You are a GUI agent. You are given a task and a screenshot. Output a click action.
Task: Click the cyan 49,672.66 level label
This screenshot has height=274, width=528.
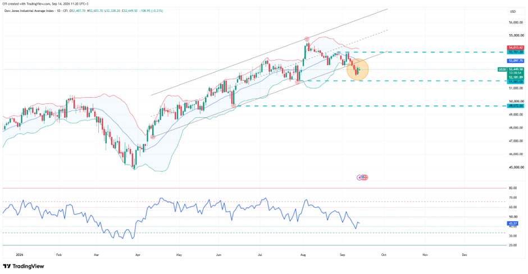(516, 106)
